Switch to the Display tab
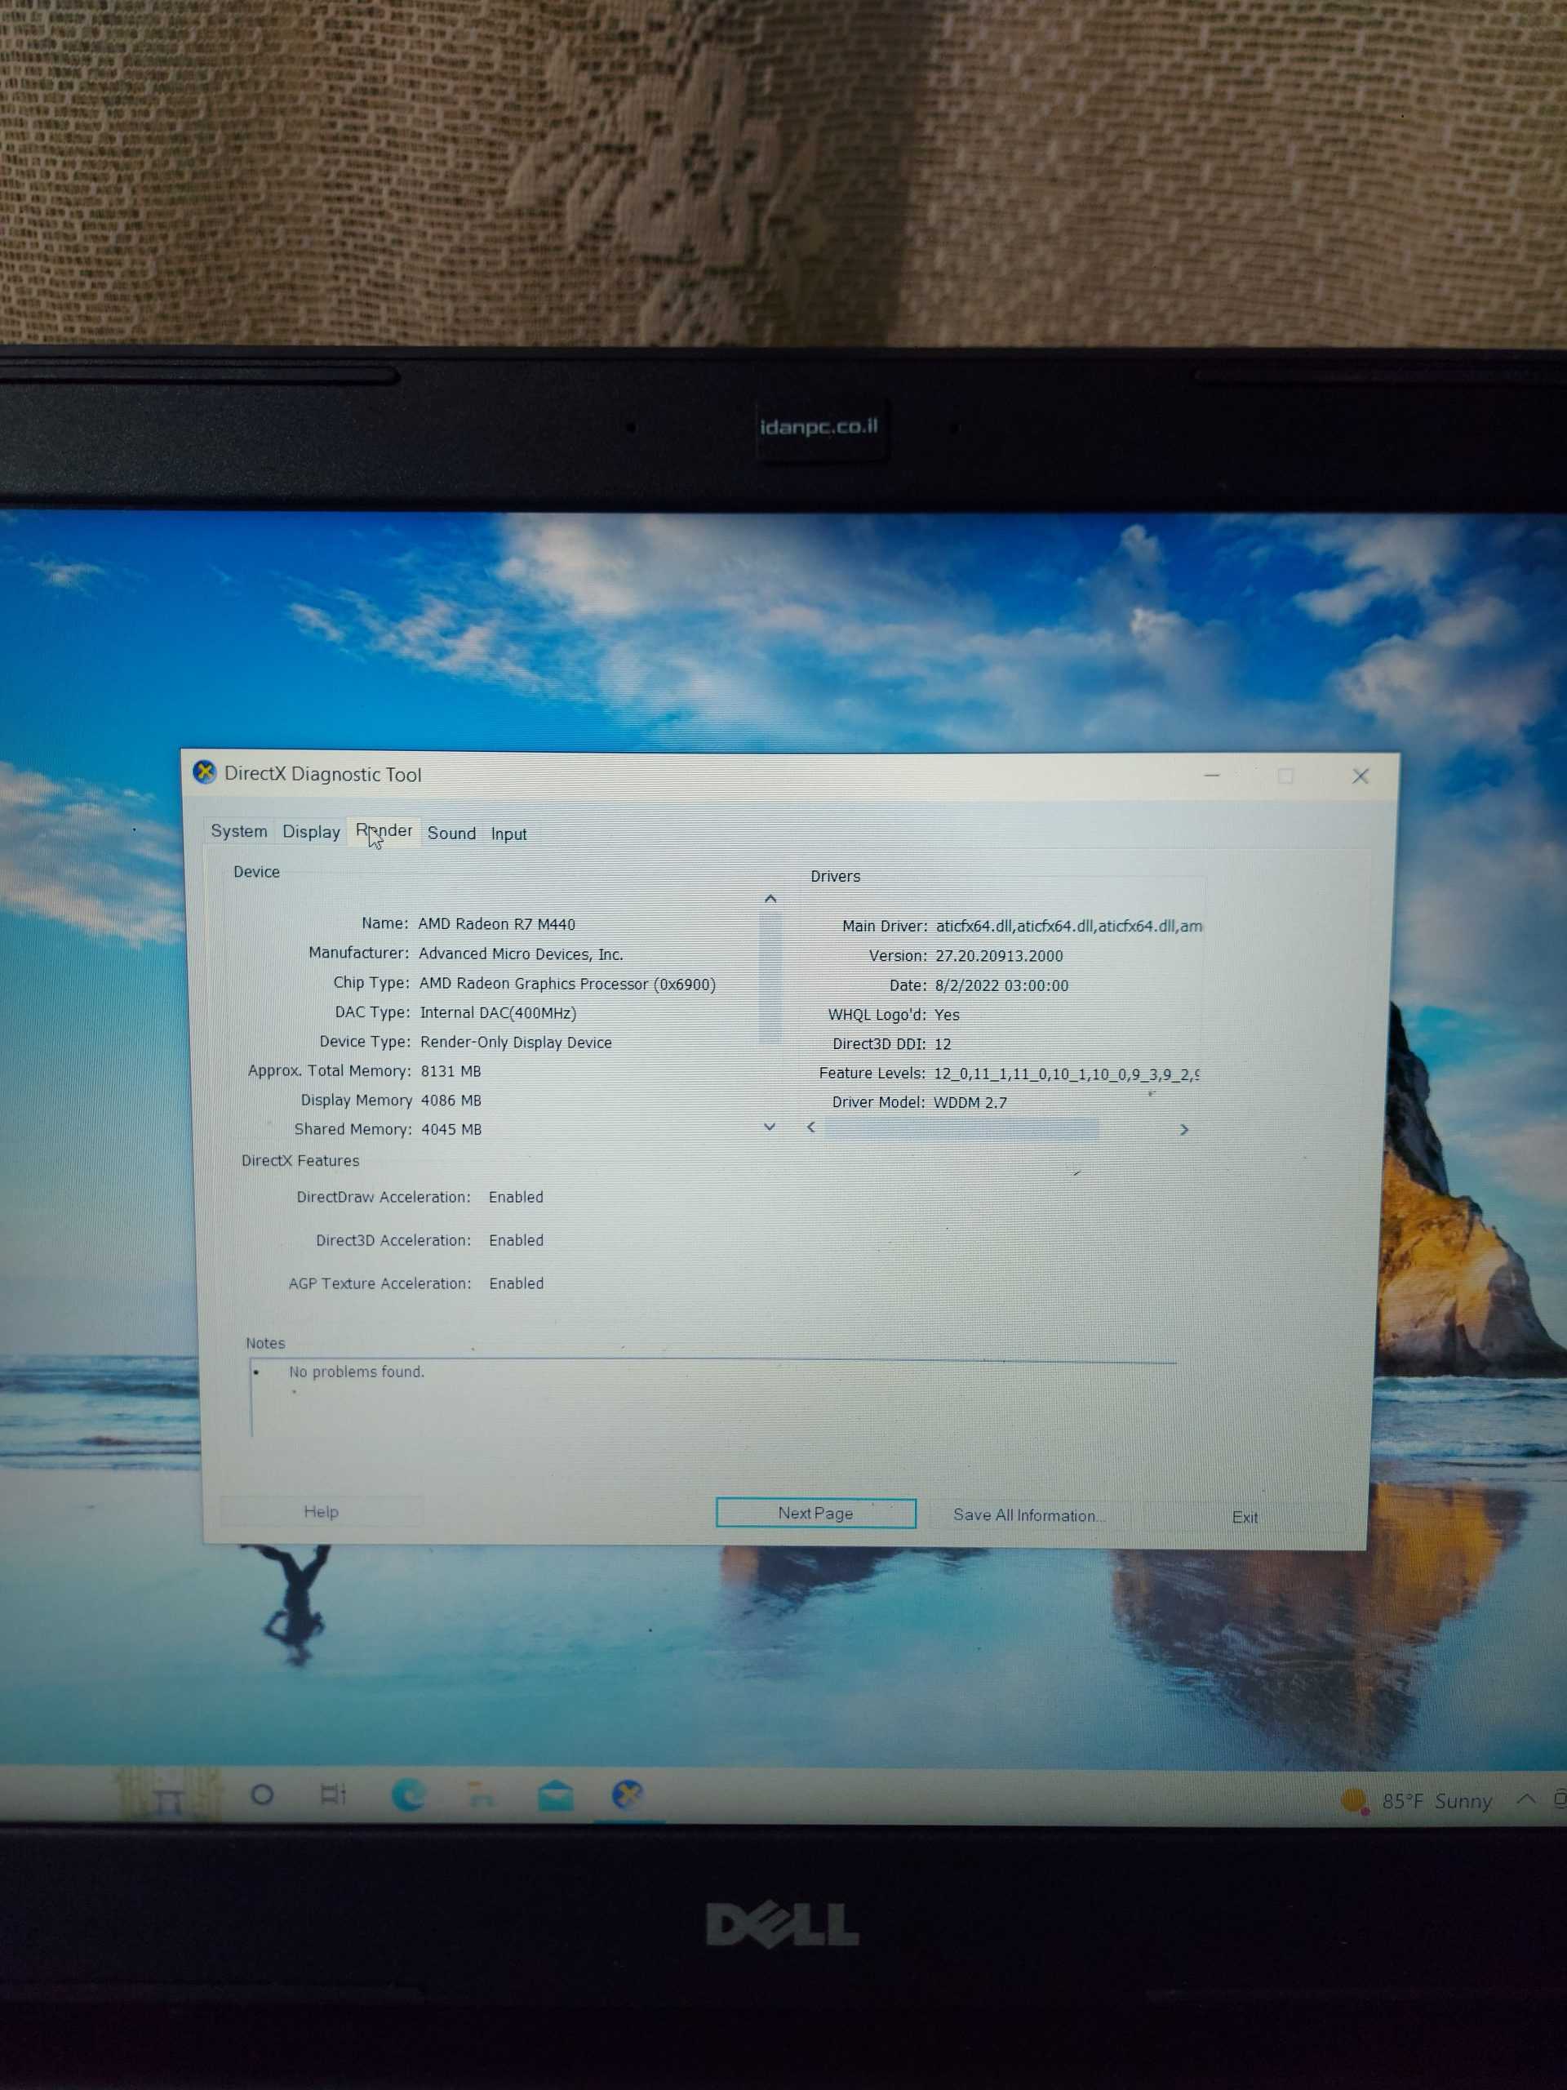 311,833
